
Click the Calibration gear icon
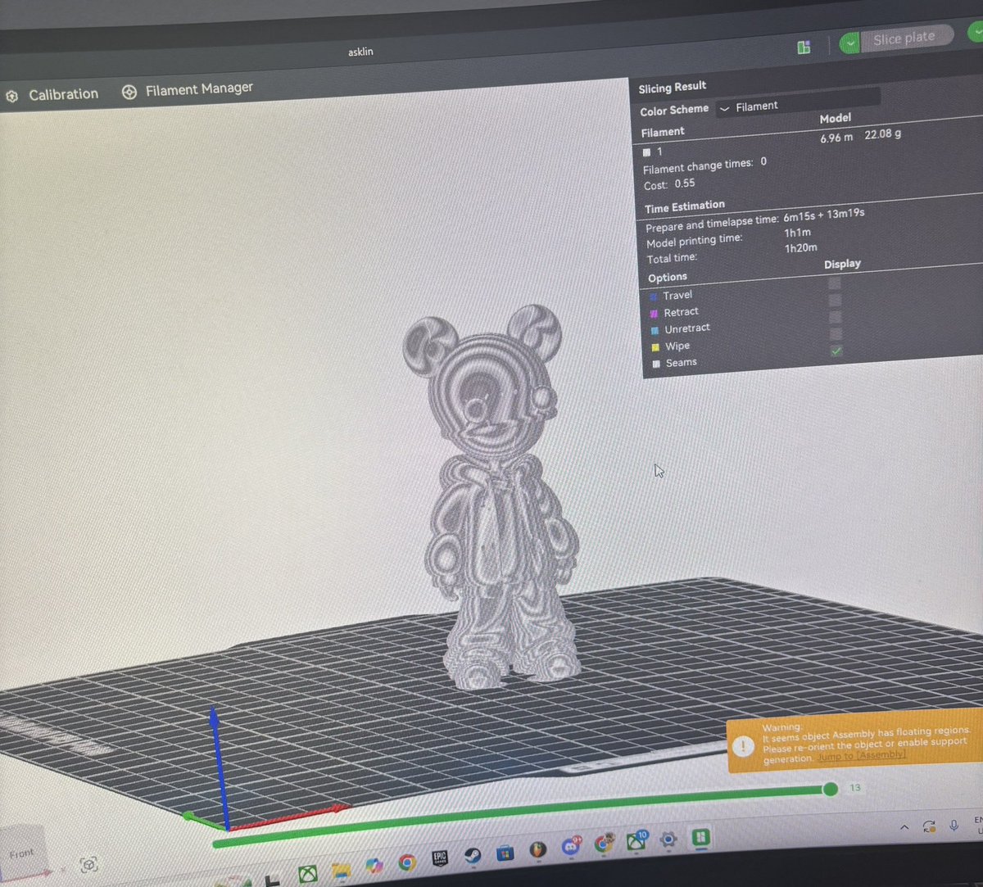click(11, 97)
